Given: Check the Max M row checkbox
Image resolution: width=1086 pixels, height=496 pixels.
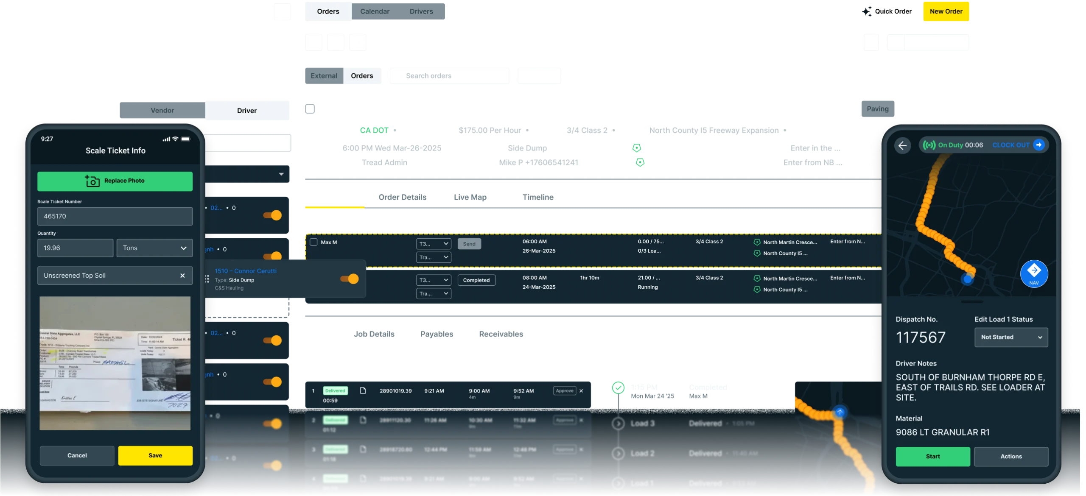Looking at the screenshot, I should pos(313,242).
